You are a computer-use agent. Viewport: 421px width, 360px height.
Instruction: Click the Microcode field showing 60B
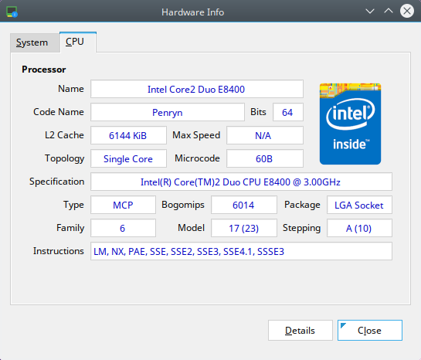pos(265,158)
